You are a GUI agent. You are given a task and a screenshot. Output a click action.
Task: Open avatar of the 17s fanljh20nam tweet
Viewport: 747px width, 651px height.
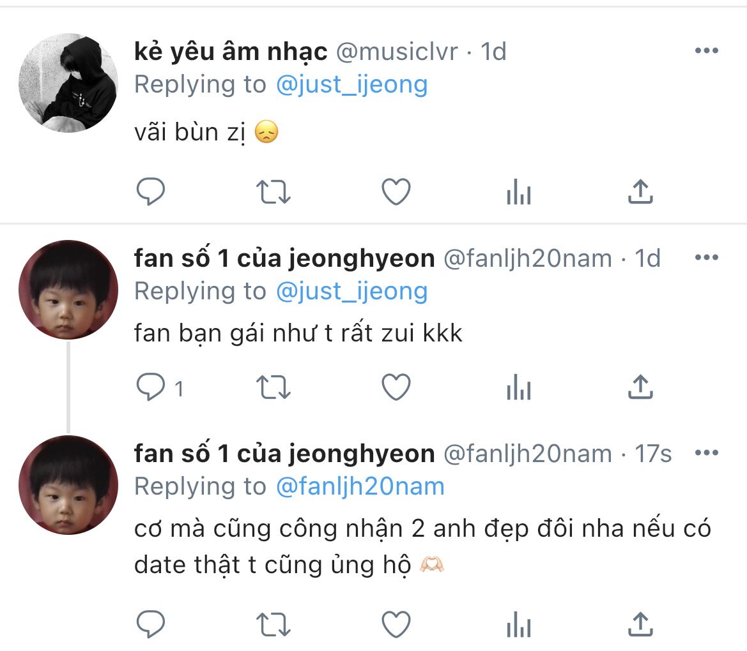pos(68,485)
